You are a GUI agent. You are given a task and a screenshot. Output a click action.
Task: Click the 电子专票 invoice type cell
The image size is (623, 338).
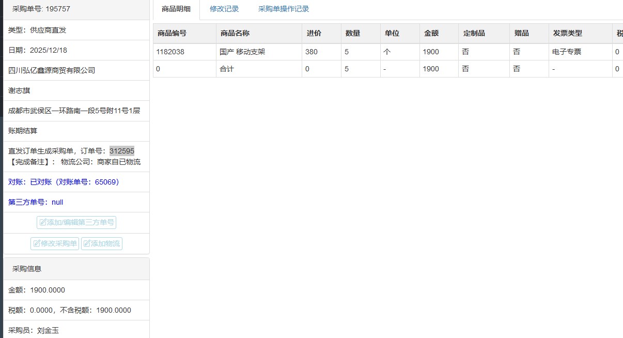567,52
